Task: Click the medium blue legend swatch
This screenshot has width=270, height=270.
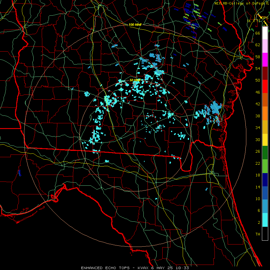Action: pos(265,193)
